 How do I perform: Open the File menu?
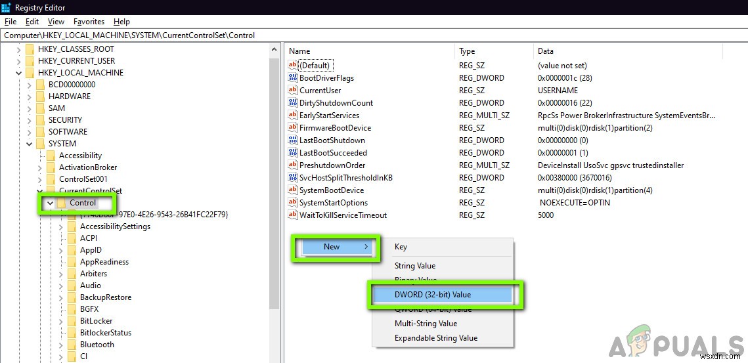tap(11, 22)
